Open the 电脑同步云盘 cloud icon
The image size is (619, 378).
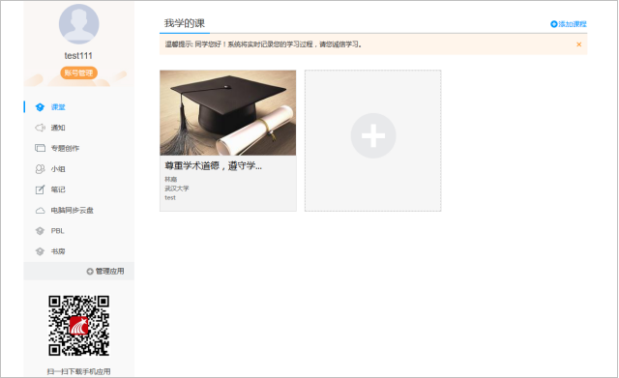tap(40, 211)
